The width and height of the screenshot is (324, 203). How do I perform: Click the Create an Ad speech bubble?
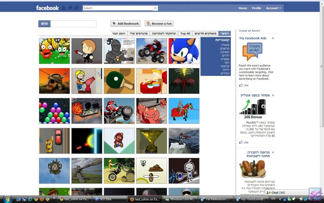[x=252, y=51]
